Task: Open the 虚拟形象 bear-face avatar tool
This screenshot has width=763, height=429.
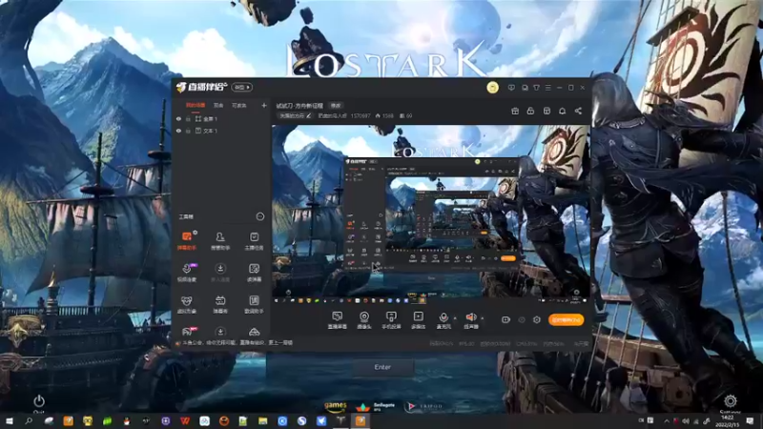Action: tap(187, 304)
